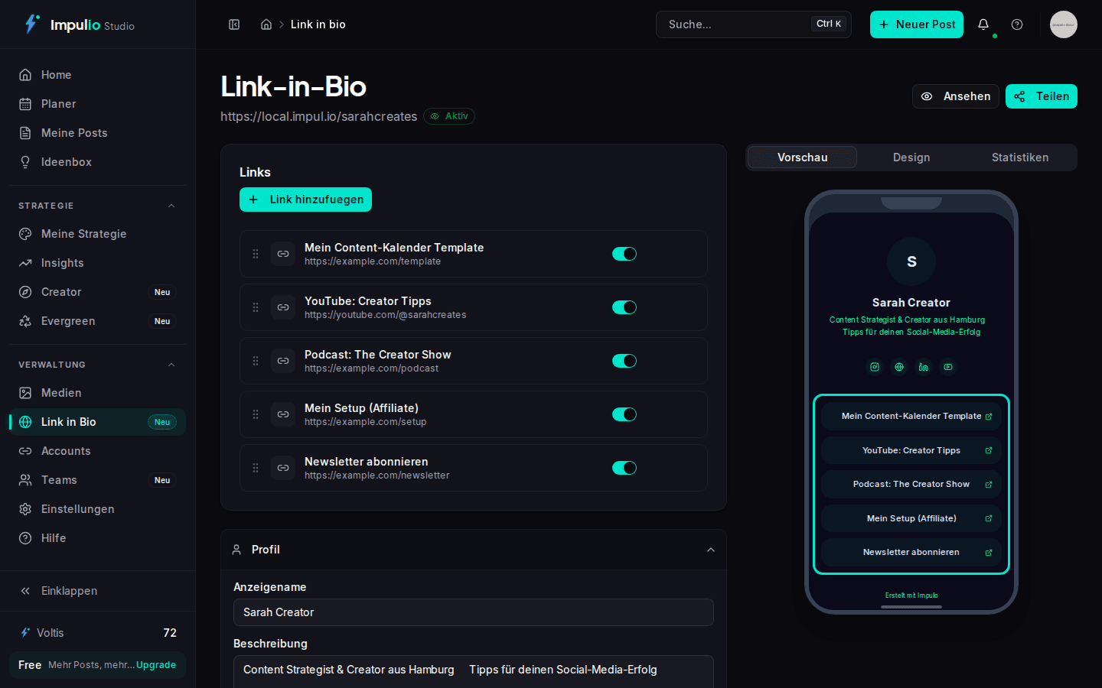Viewport: 1102px width, 688px height.
Task: Click the notification bell icon
Action: (x=983, y=24)
